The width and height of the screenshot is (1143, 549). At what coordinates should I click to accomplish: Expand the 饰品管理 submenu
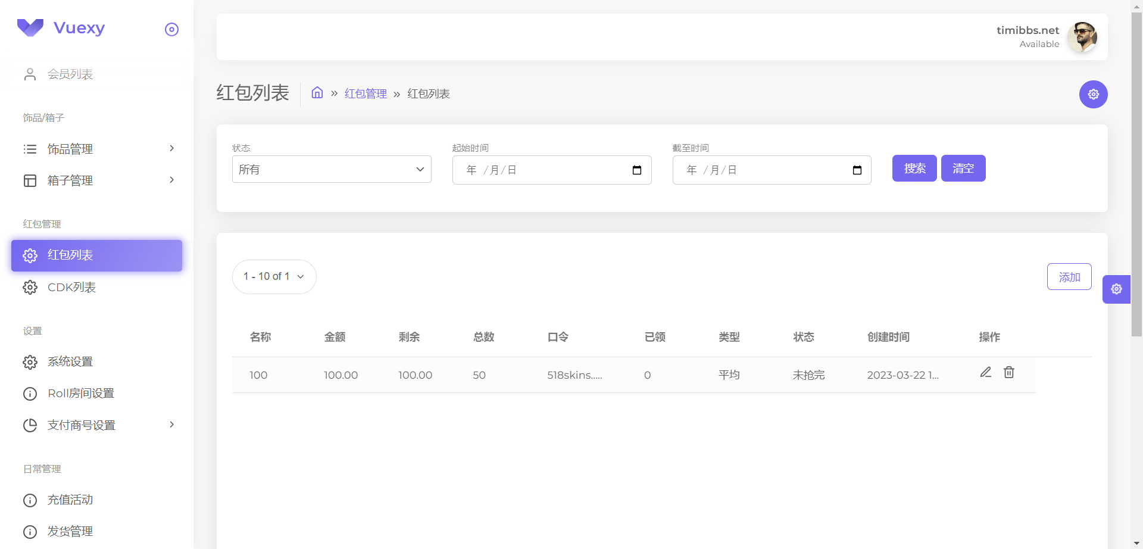[x=171, y=148]
